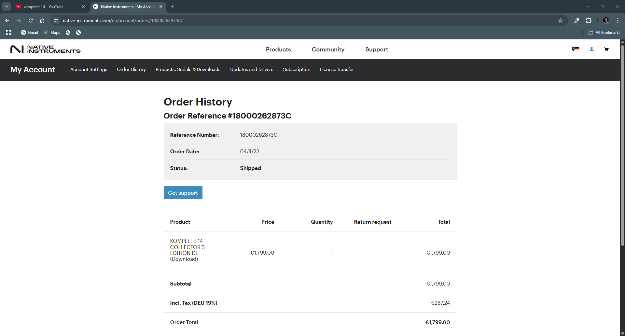
Task: Click the Incl. Tax (DEU 19%) label
Action: pyautogui.click(x=194, y=303)
